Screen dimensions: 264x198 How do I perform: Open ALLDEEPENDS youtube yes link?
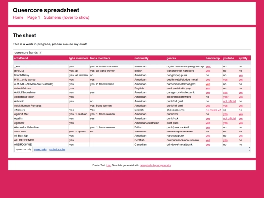pyautogui.click(x=225, y=140)
